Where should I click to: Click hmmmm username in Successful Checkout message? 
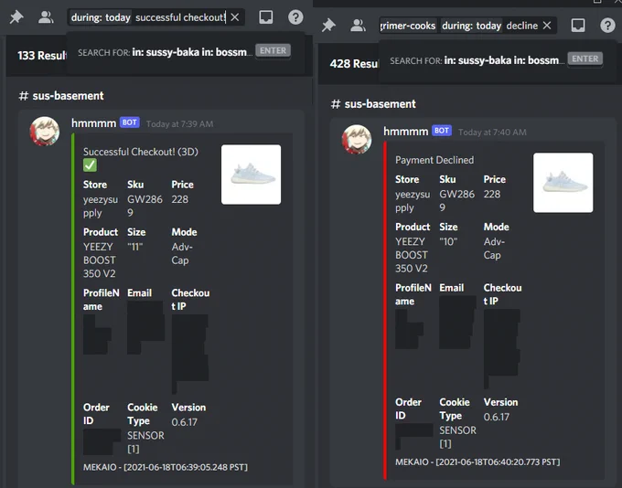tap(93, 122)
